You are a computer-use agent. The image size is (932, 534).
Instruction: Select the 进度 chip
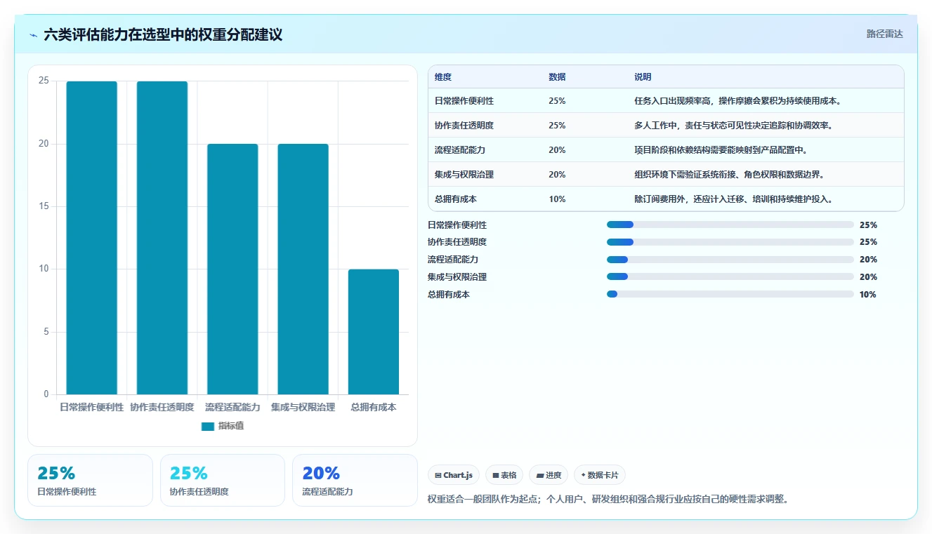(549, 475)
